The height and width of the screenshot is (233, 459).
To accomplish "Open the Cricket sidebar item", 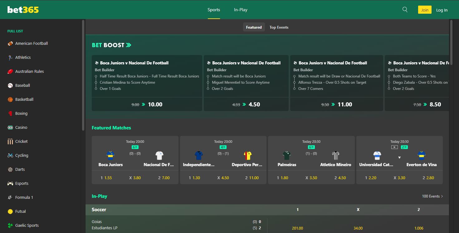I will click(41, 142).
